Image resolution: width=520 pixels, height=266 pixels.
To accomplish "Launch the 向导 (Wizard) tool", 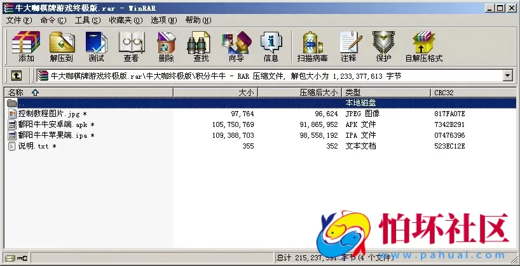I will (236, 46).
